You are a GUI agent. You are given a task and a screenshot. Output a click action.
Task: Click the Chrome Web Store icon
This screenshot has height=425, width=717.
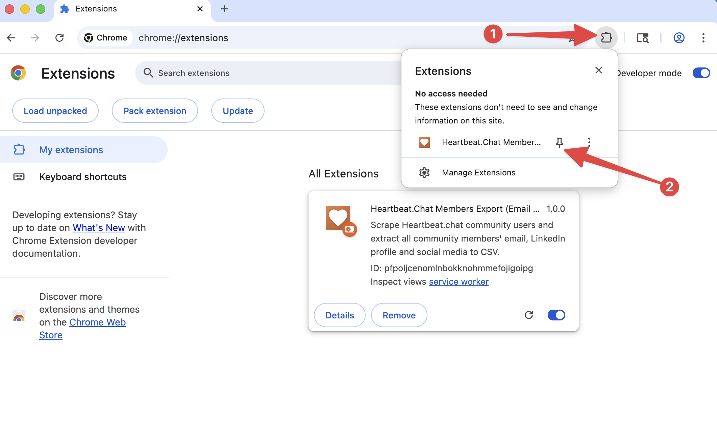(19, 316)
